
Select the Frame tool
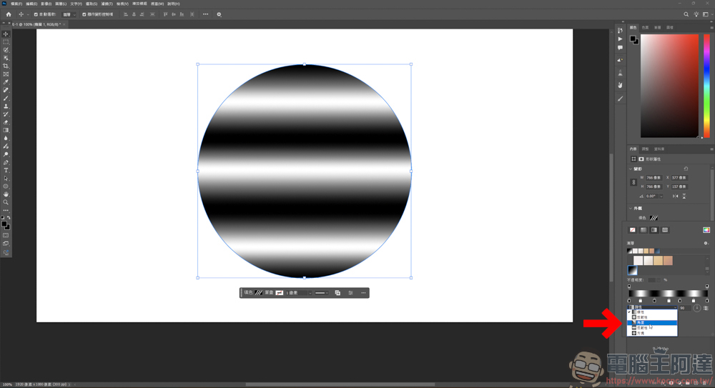tap(6, 74)
